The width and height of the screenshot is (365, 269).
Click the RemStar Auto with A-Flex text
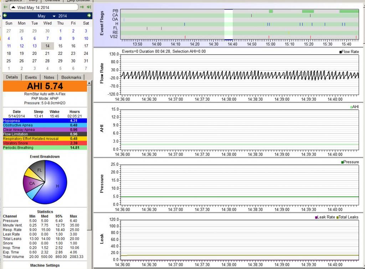point(45,94)
